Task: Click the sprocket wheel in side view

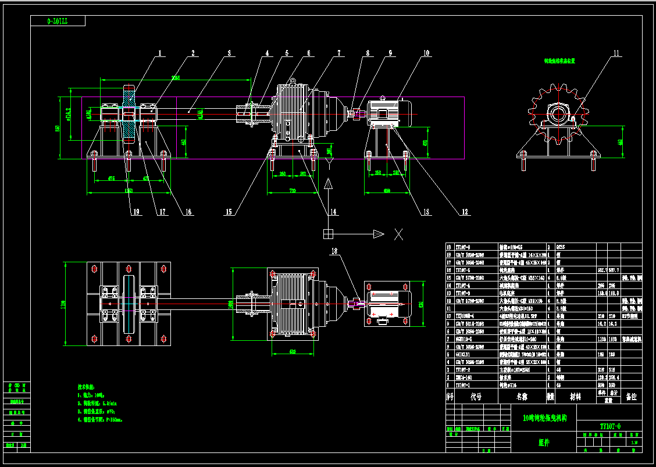Action: point(559,114)
